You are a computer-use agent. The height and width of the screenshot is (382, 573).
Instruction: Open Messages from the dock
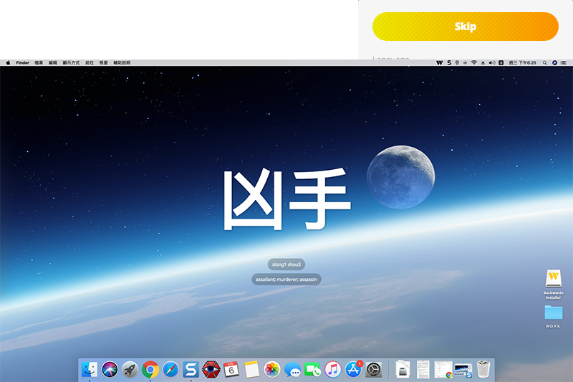(292, 370)
